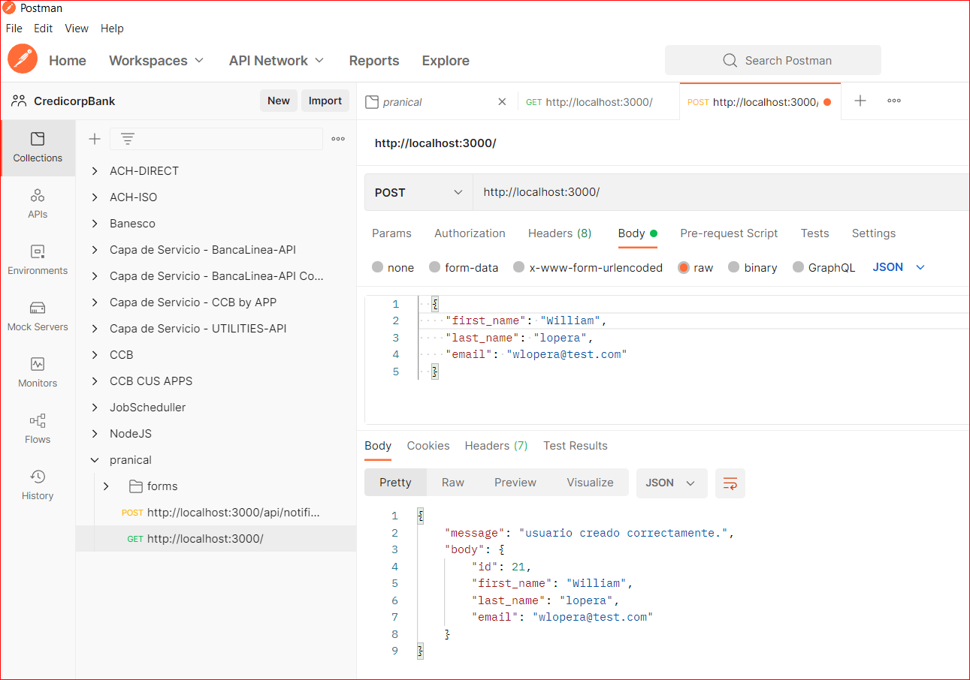Go to Reports

pyautogui.click(x=374, y=61)
